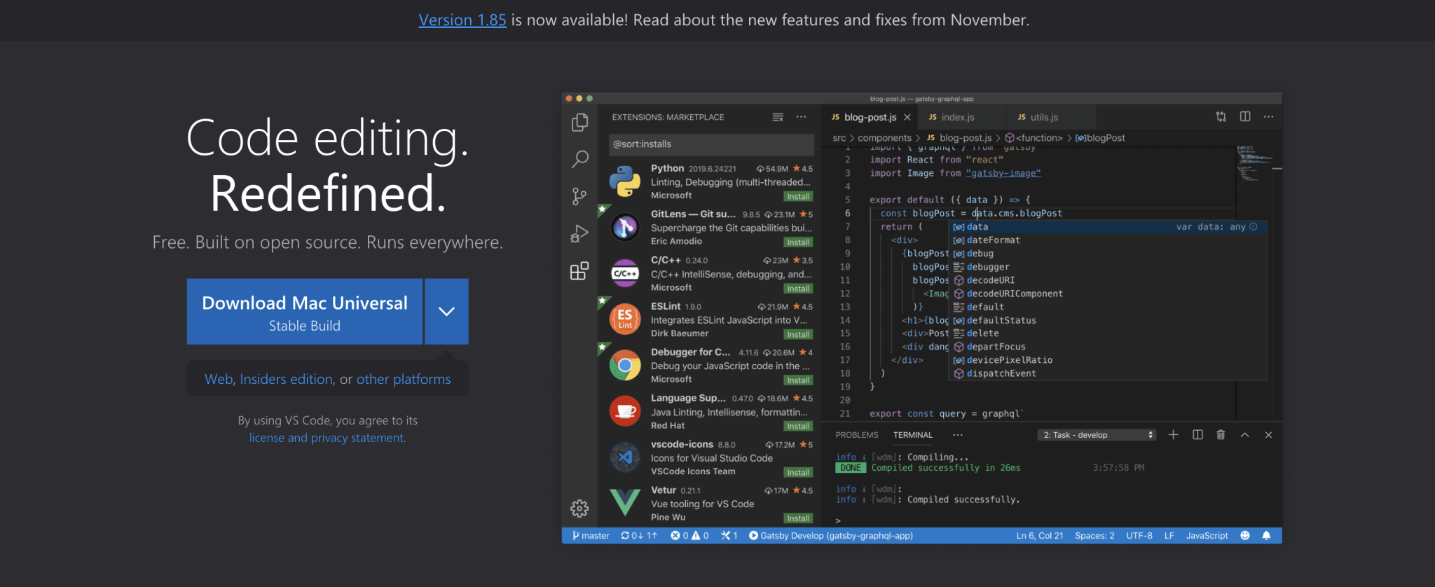Add a new terminal with plus icon

pyautogui.click(x=1174, y=435)
